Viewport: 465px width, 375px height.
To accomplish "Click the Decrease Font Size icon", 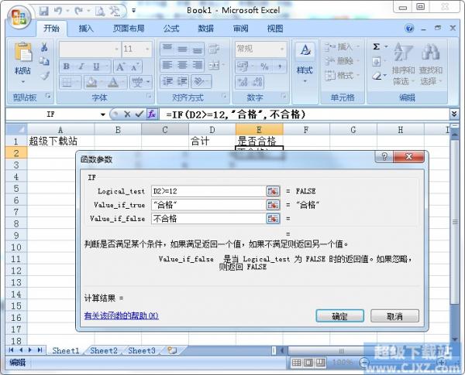I will point(135,66).
